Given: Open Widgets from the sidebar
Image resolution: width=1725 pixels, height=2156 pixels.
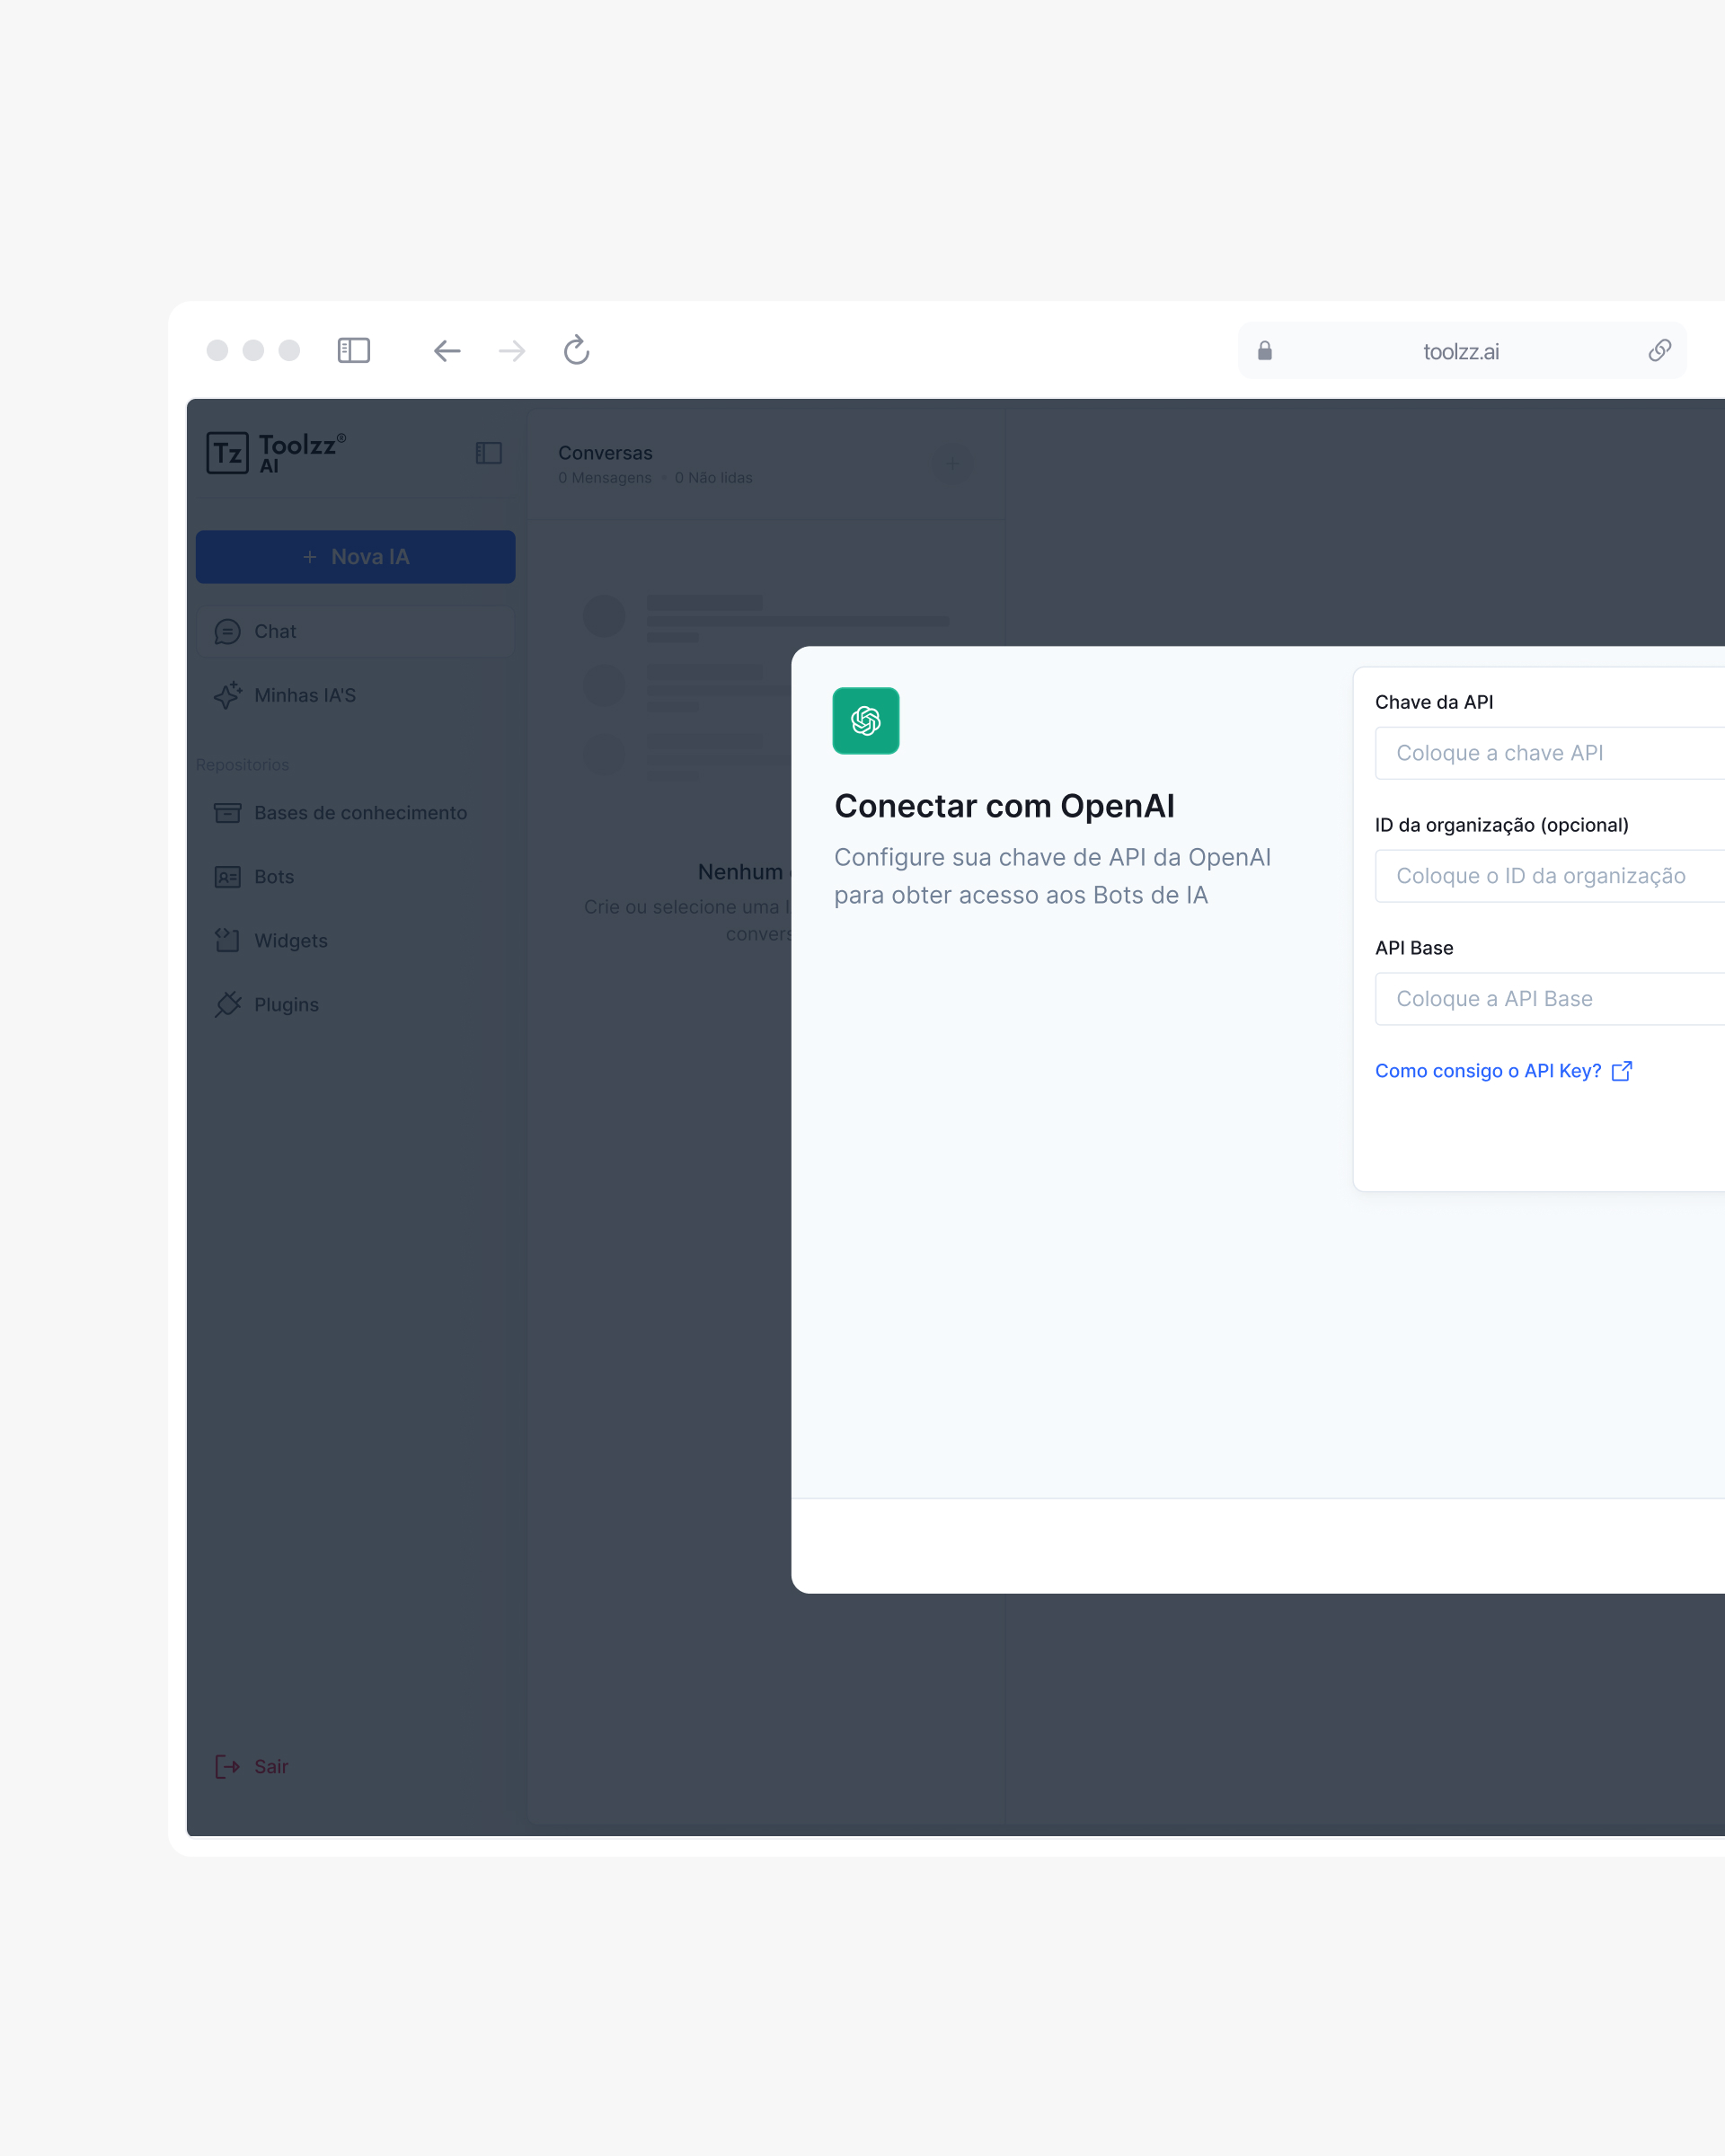Looking at the screenshot, I should tap(290, 941).
